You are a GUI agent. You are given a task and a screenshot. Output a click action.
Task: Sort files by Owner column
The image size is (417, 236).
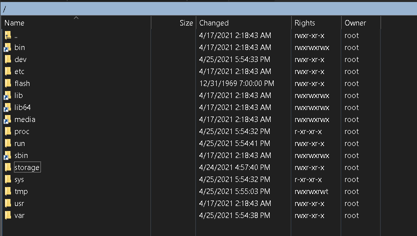coord(355,23)
